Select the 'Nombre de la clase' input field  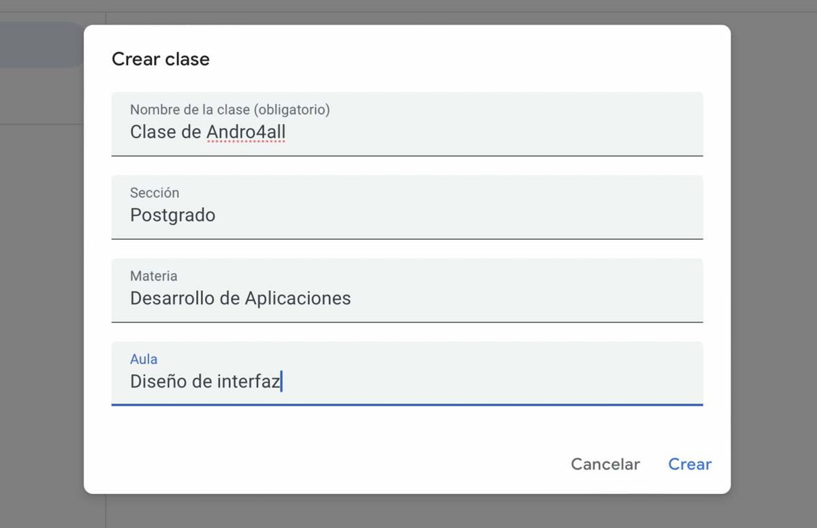tap(408, 132)
